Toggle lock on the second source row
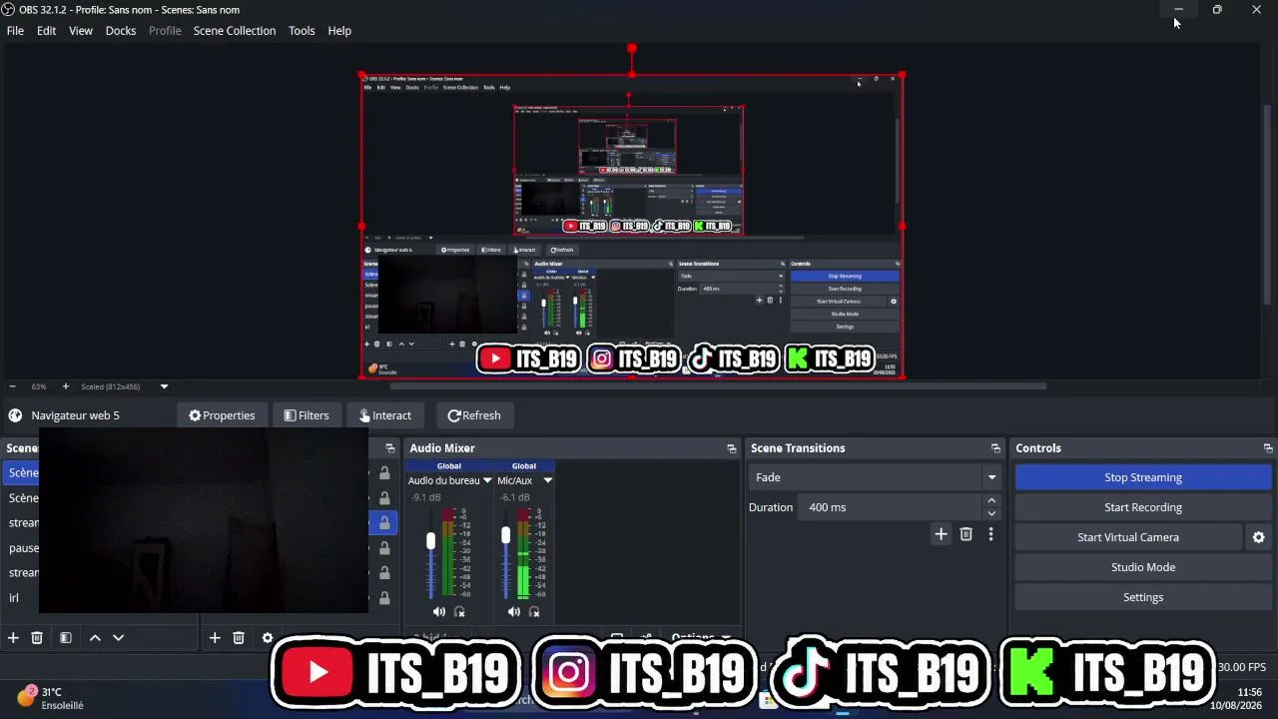 pyautogui.click(x=384, y=498)
